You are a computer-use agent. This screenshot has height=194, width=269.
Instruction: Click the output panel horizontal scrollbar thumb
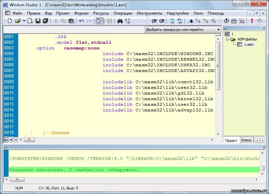(x=17, y=179)
